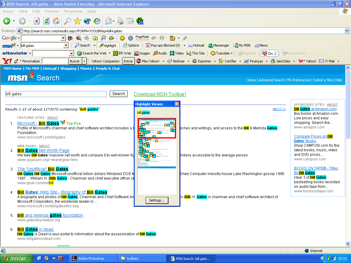Click the red Yahoo! Y! logo icon

click(7, 61)
